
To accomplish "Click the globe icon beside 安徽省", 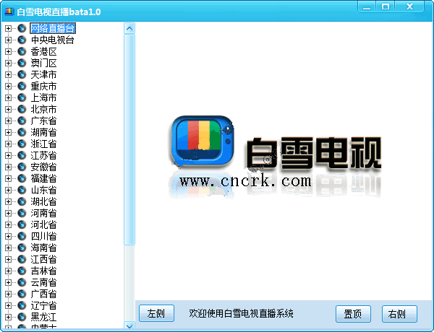I will click(x=22, y=167).
